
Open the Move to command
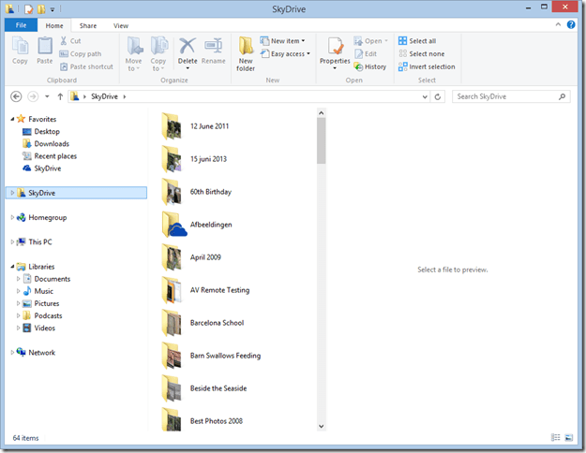point(134,53)
